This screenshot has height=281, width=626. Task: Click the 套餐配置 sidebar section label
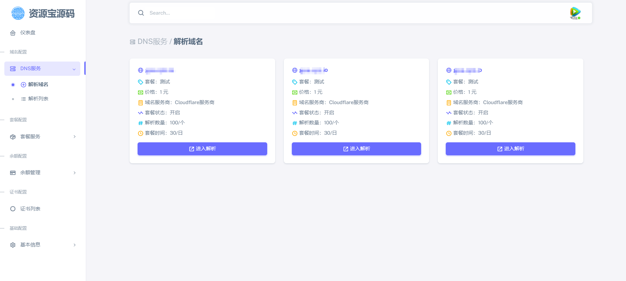tap(18, 120)
